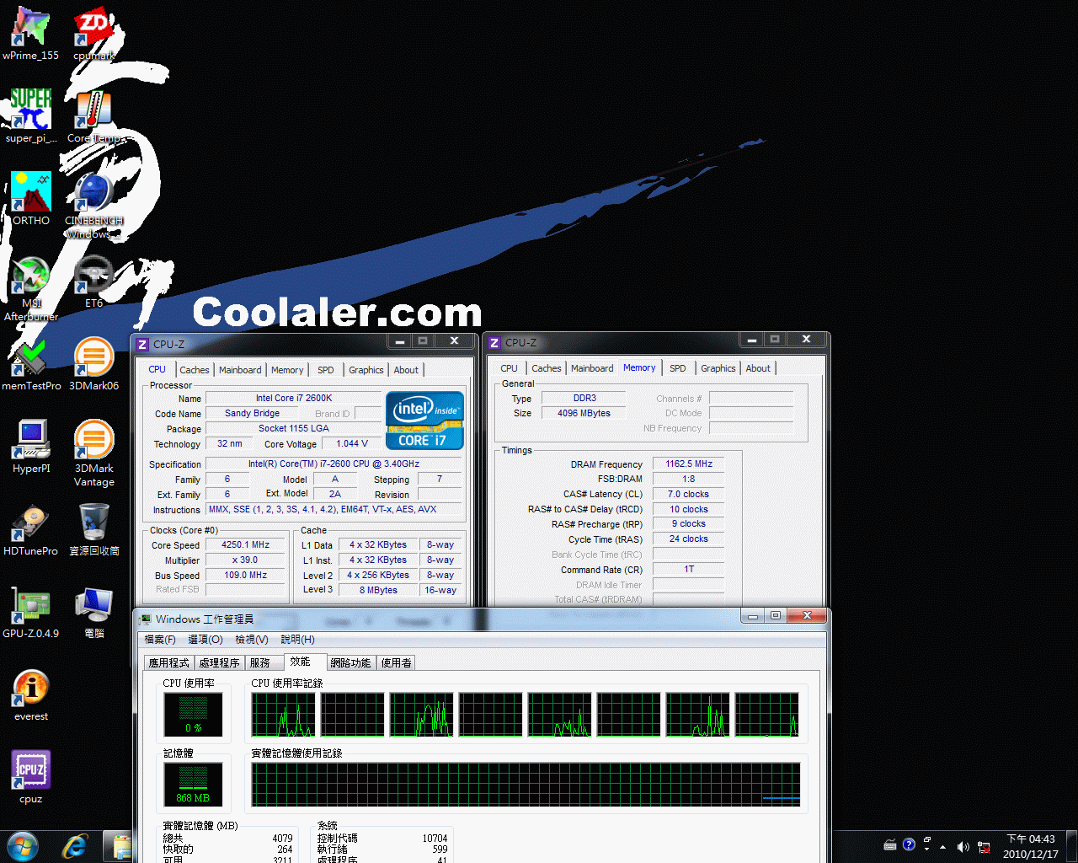Click the Show Desktop button on taskbar

[1071, 846]
